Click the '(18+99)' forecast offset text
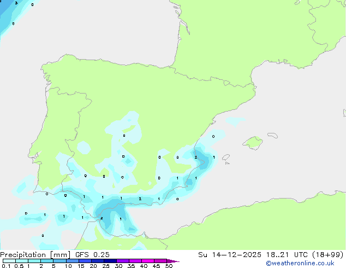This screenshot has height=268, width=346. click(x=328, y=255)
